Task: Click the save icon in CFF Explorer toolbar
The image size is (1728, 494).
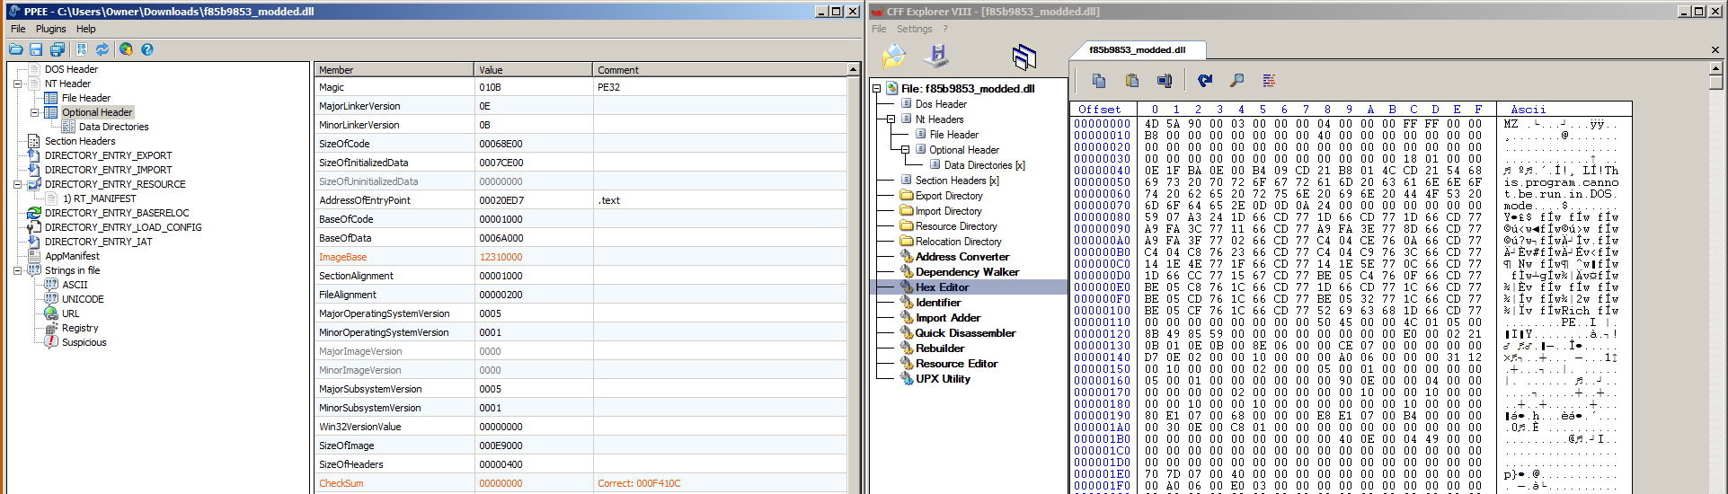Action: 936,56
